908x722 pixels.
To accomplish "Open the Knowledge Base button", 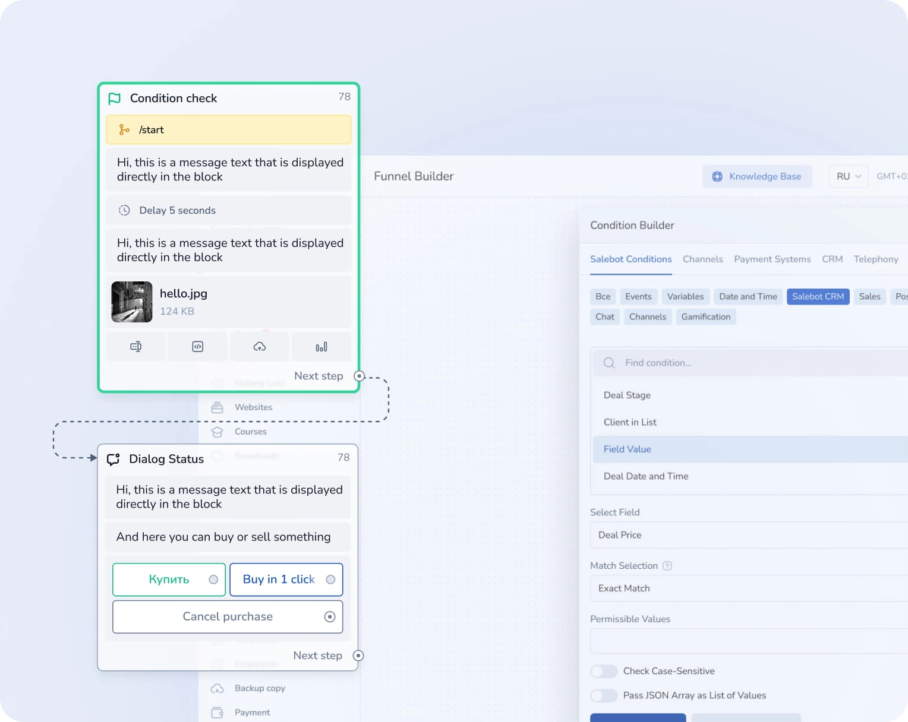I will 757,176.
